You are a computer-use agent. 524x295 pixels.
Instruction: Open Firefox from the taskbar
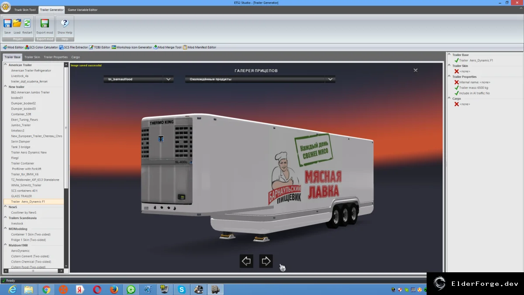click(114, 289)
